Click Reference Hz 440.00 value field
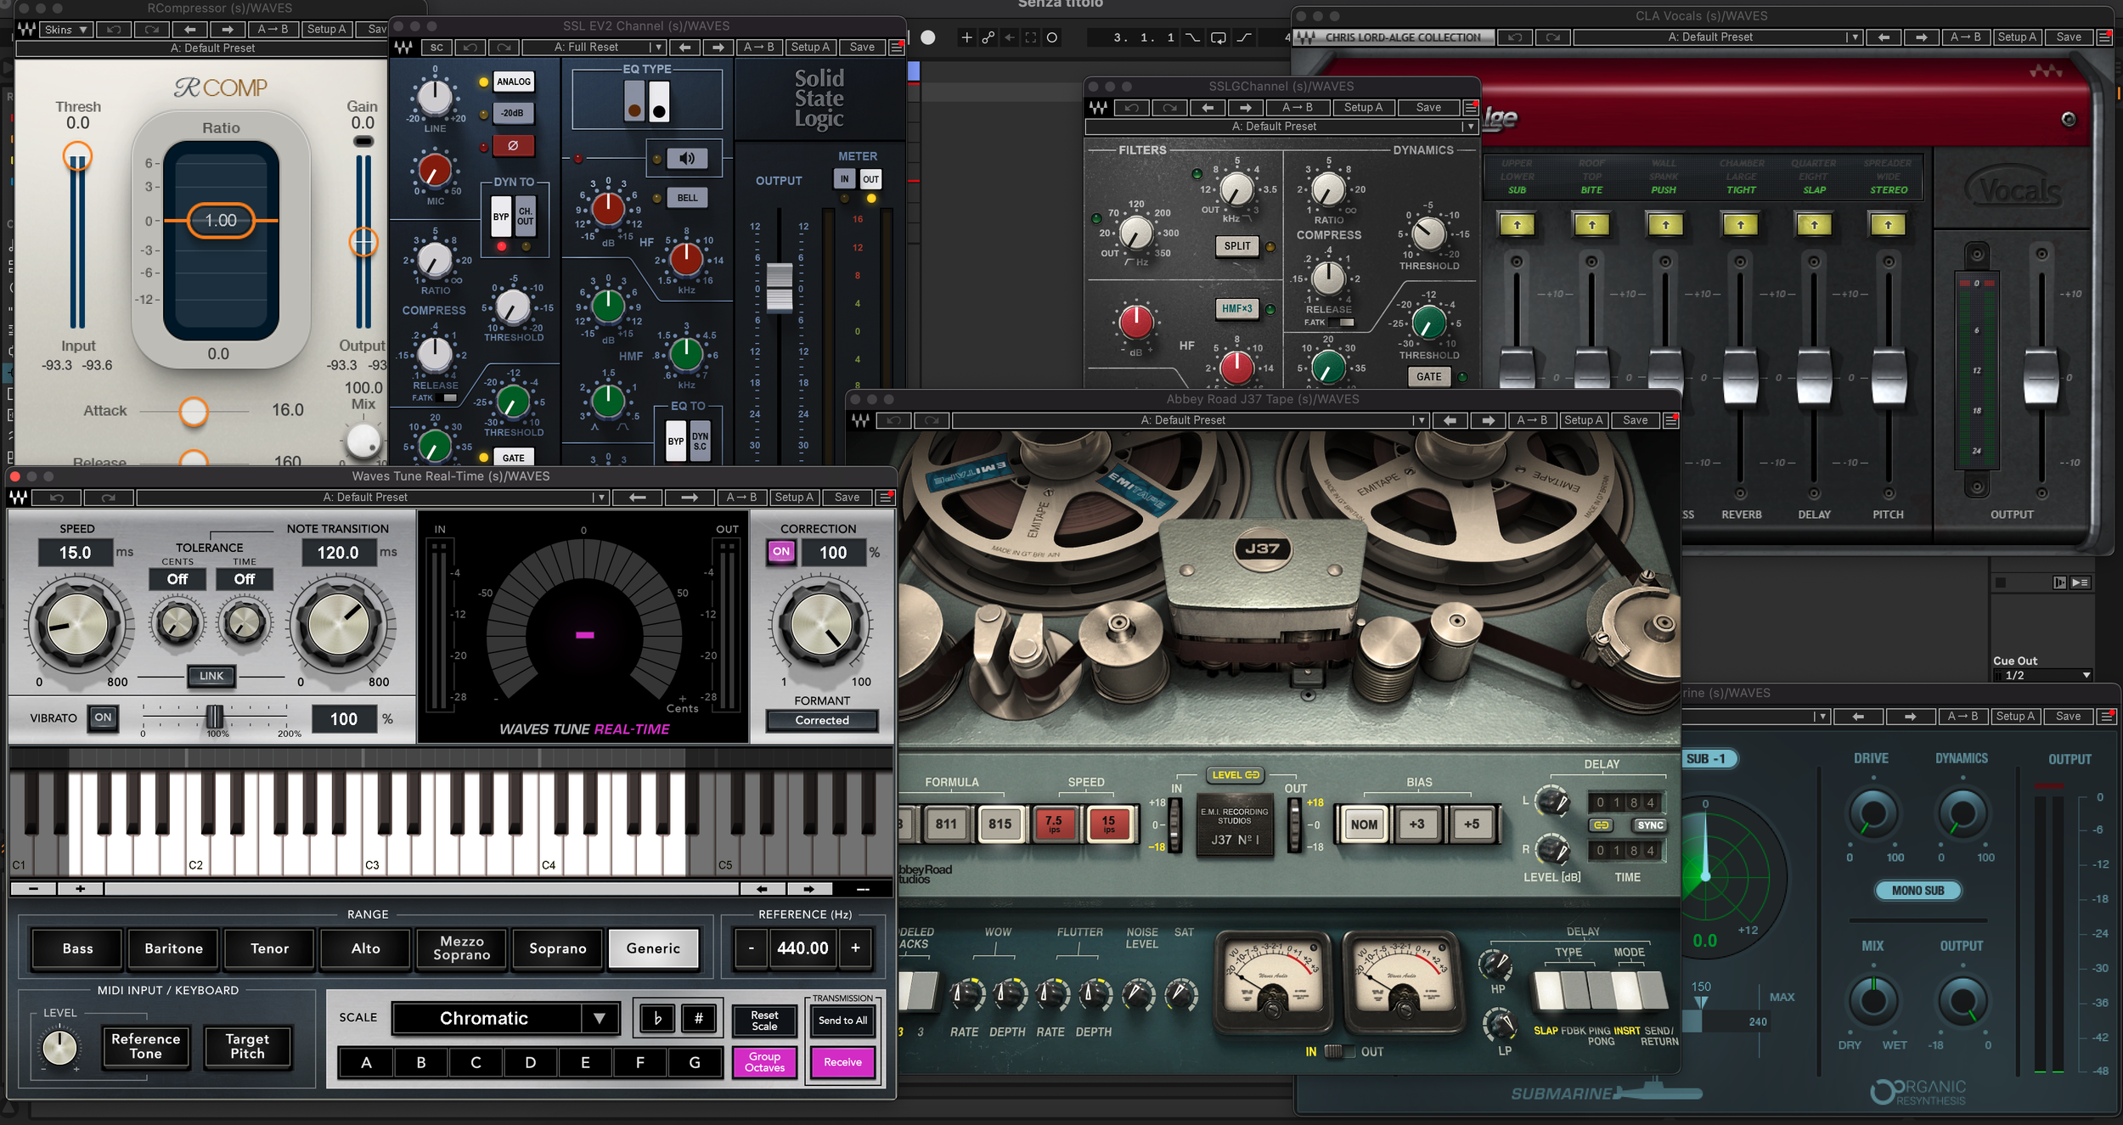2123x1125 pixels. pos(802,948)
